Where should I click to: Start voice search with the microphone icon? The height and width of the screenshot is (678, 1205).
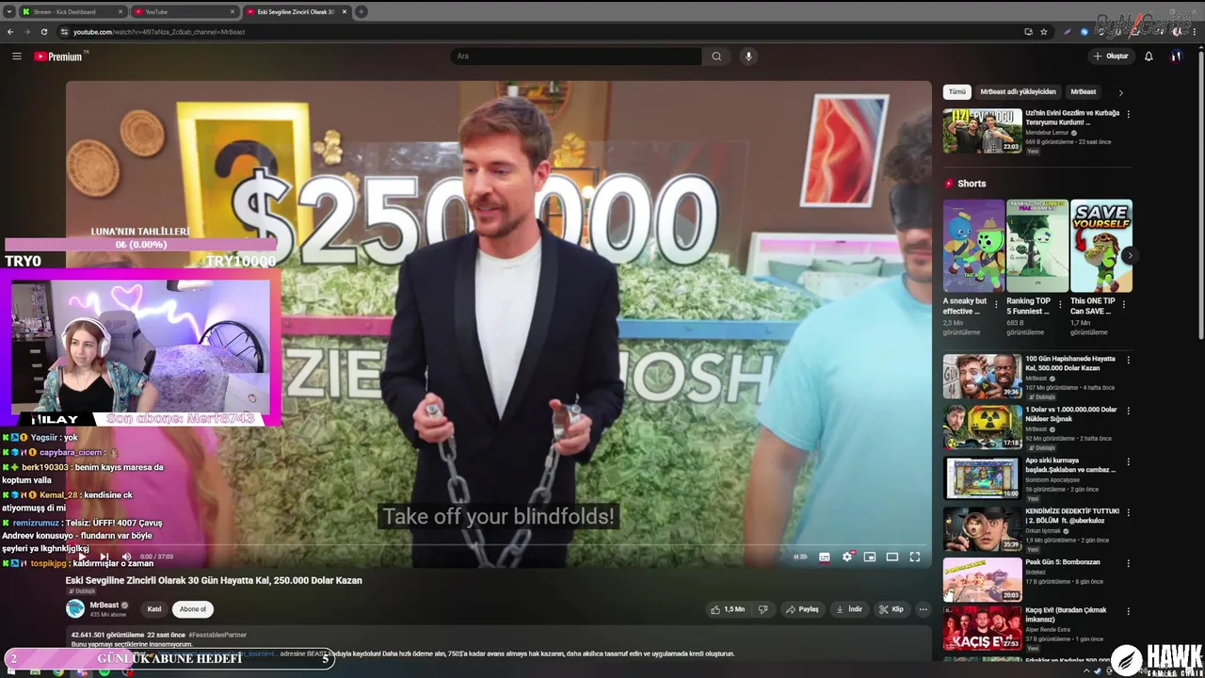pyautogui.click(x=748, y=56)
